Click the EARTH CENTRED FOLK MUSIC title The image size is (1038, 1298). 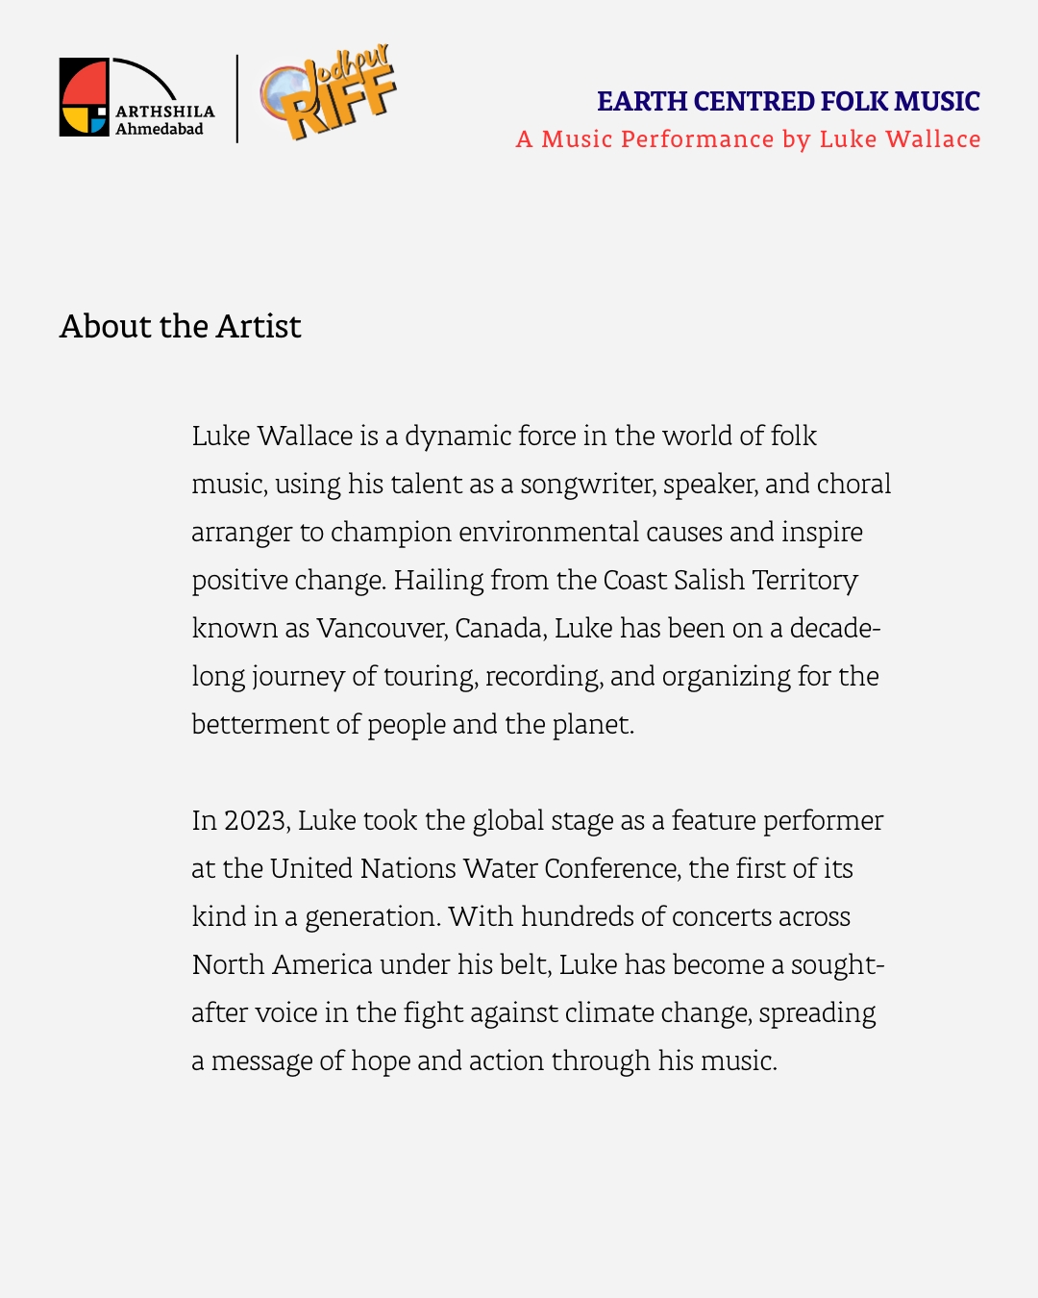[x=788, y=101]
